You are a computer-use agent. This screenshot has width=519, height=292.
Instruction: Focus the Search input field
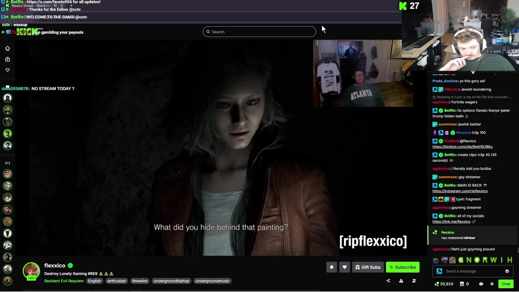pyautogui.click(x=259, y=32)
